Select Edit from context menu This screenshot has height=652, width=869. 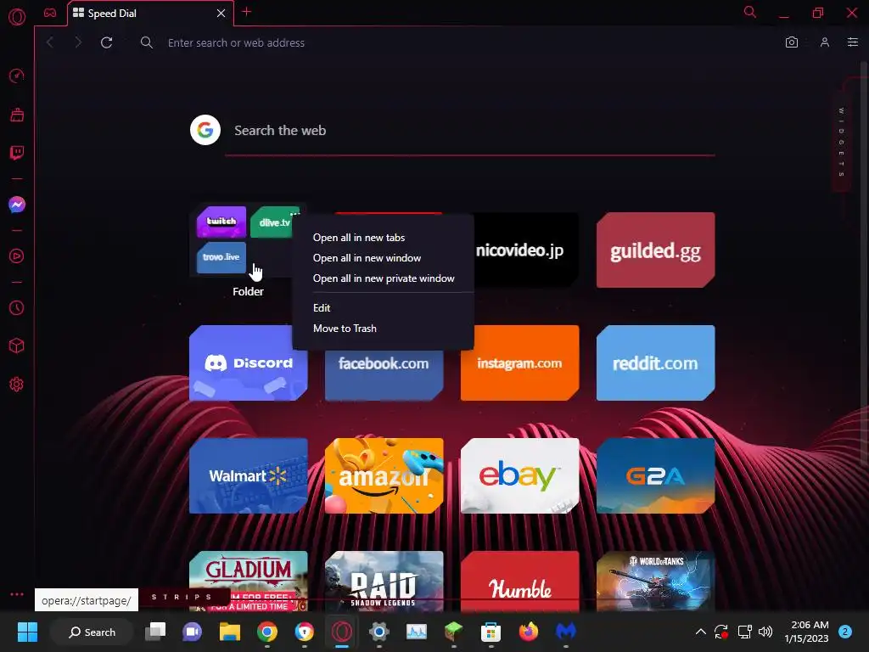click(x=322, y=307)
